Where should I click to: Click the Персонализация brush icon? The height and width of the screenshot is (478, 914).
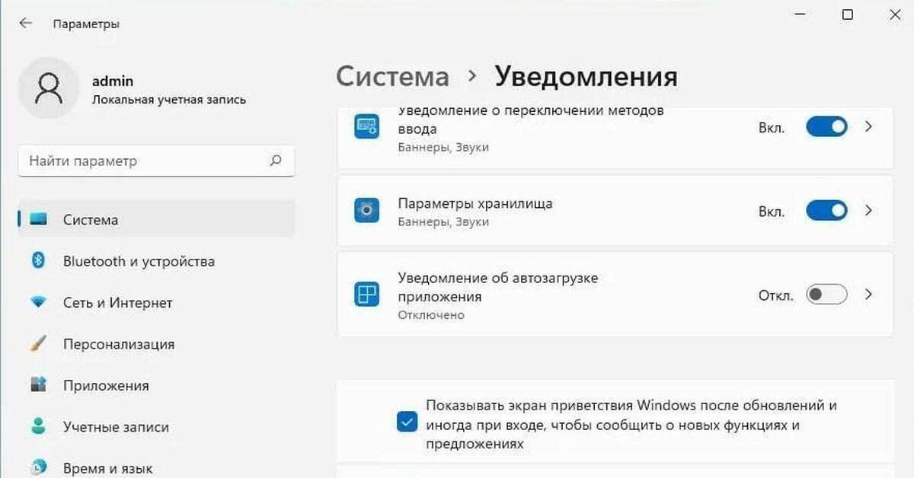click(39, 343)
